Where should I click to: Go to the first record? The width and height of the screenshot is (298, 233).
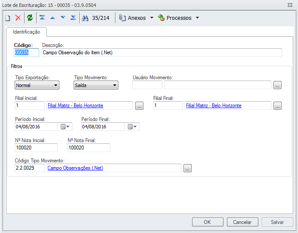click(42, 18)
